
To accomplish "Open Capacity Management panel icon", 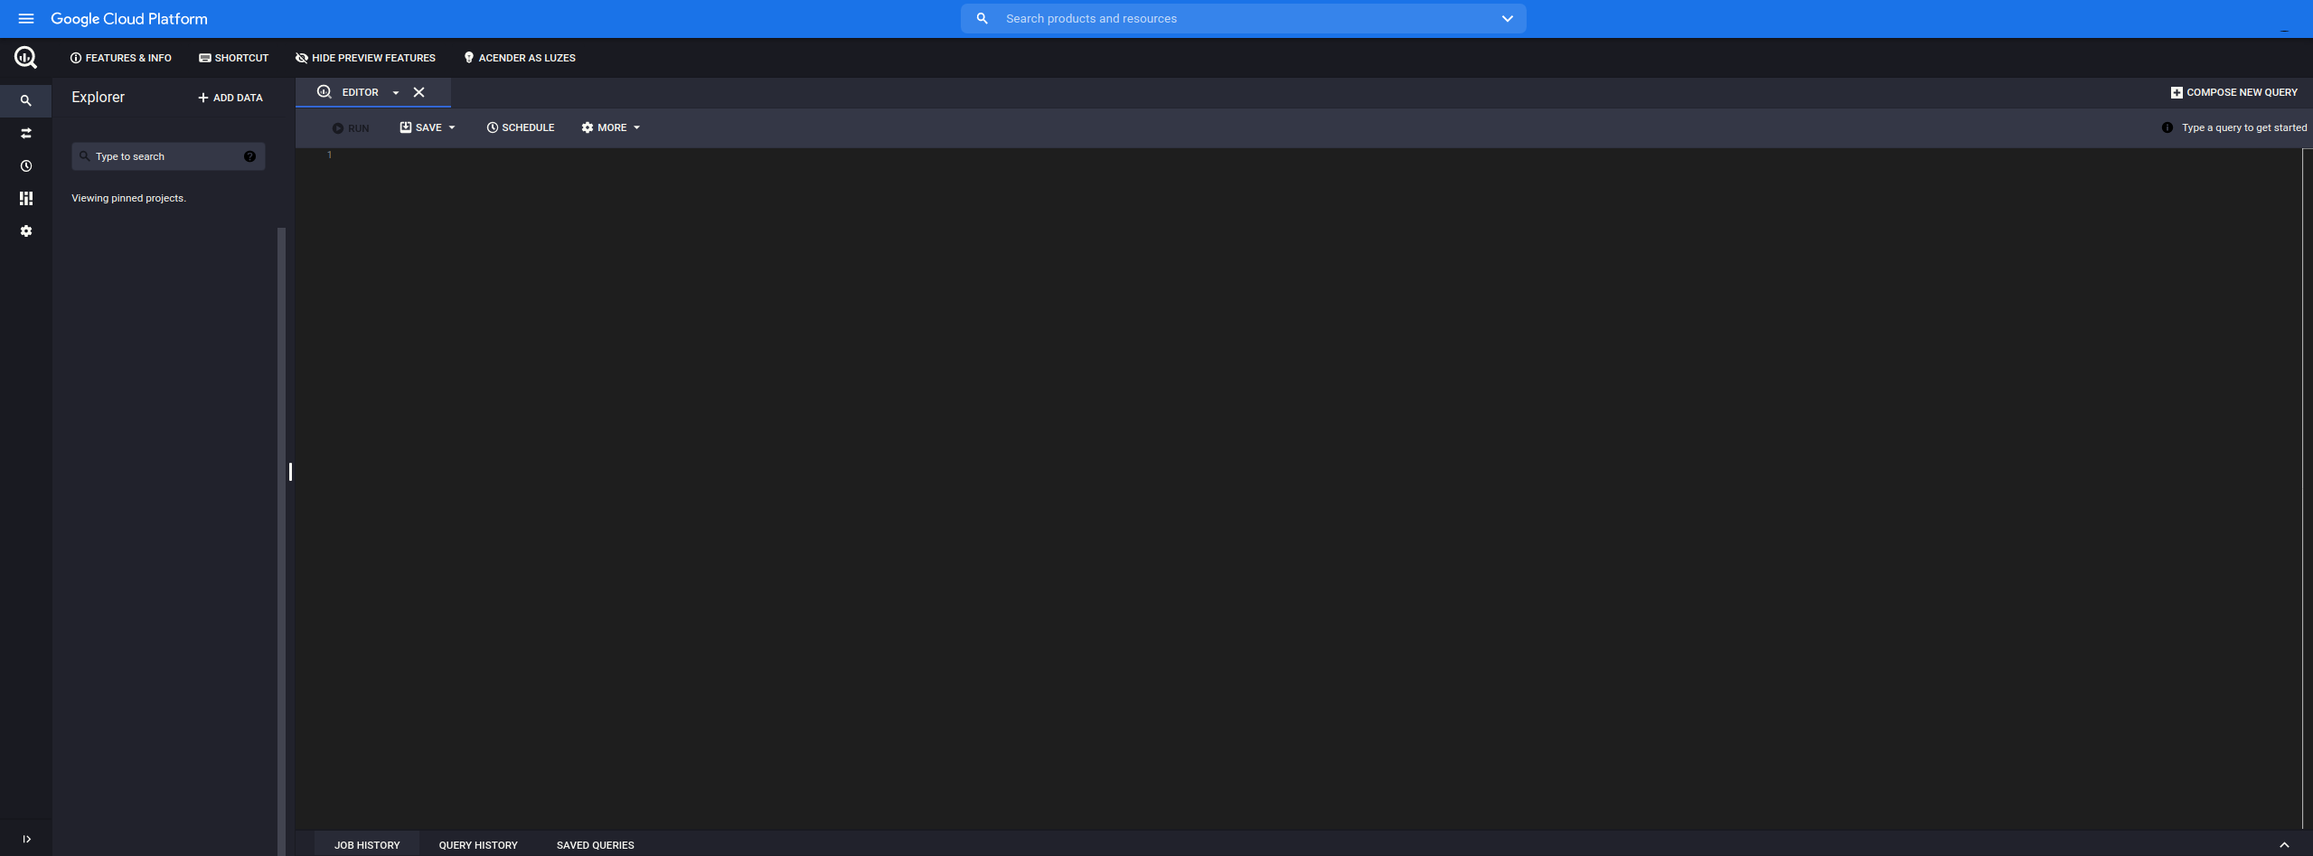I will [25, 198].
